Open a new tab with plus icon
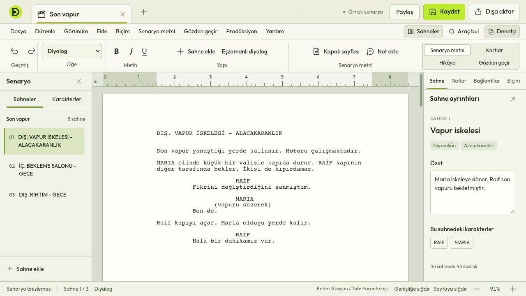The image size is (526, 296). pyautogui.click(x=143, y=12)
